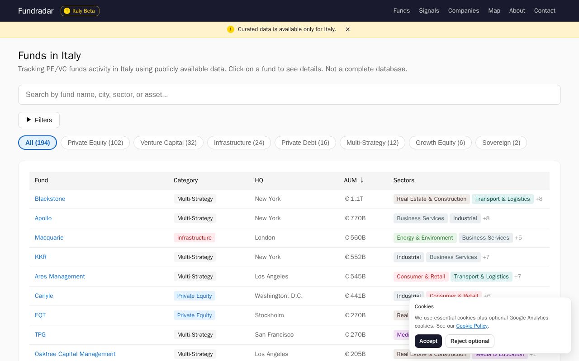Click the Italy Beta badge

80,11
